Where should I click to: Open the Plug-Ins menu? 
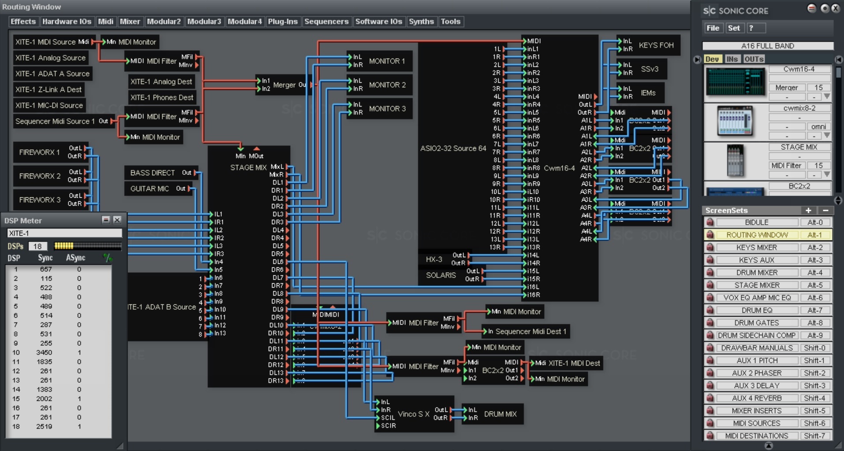coord(283,22)
